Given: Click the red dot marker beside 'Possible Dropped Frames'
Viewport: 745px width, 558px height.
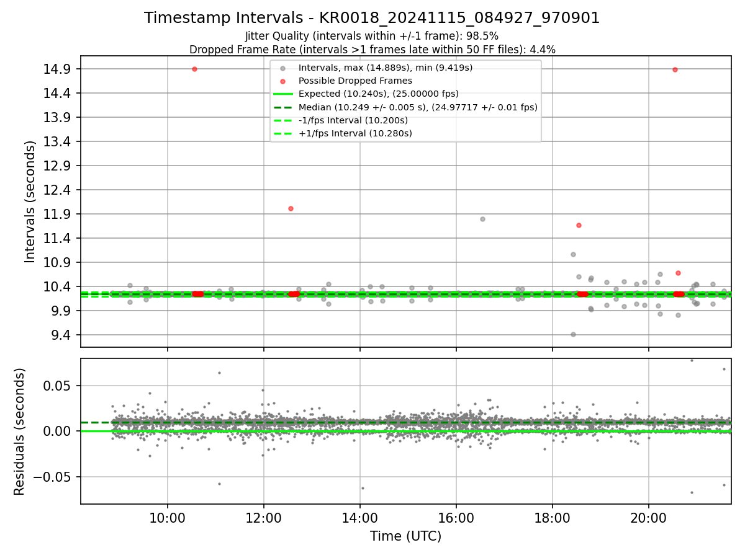Looking at the screenshot, I should (282, 81).
